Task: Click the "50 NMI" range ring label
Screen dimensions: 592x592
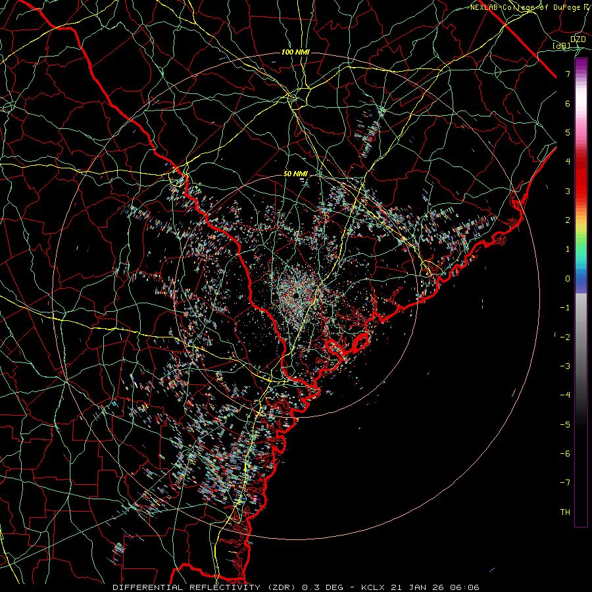Action: pyautogui.click(x=295, y=174)
